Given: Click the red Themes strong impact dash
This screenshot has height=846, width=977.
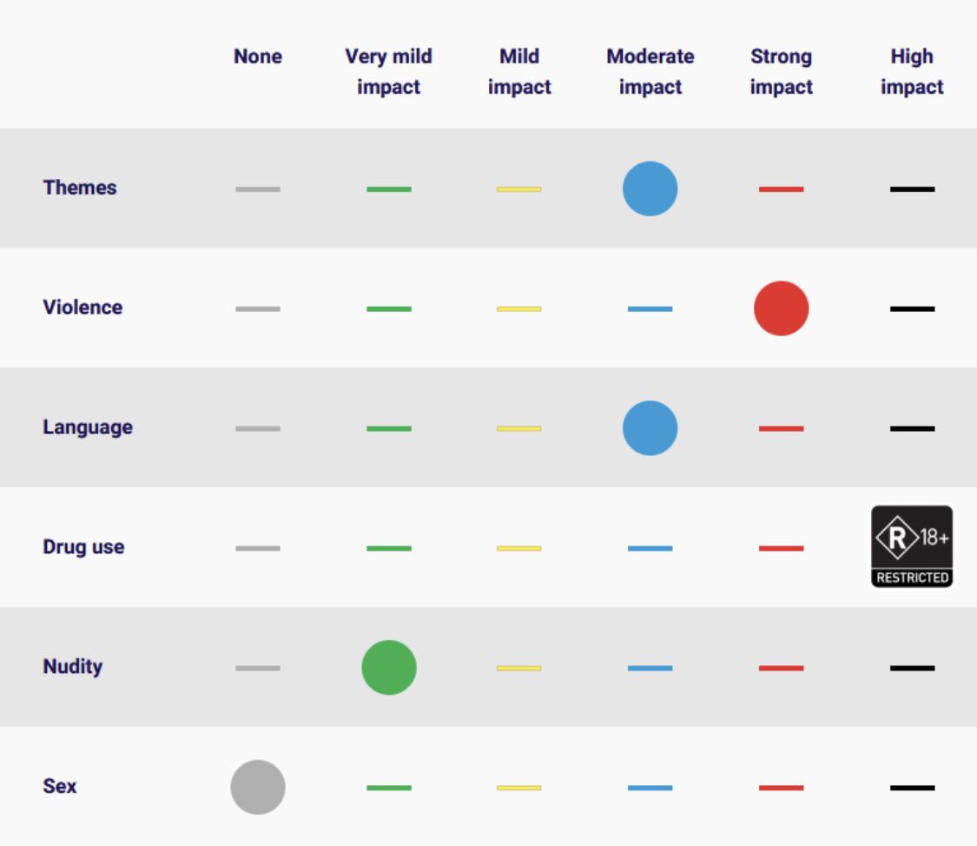Looking at the screenshot, I should pos(781,189).
